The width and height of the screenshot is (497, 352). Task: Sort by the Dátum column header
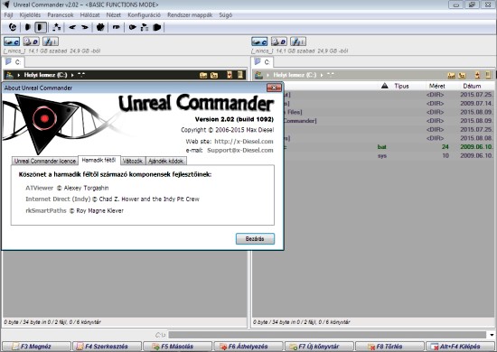pyautogui.click(x=472, y=86)
